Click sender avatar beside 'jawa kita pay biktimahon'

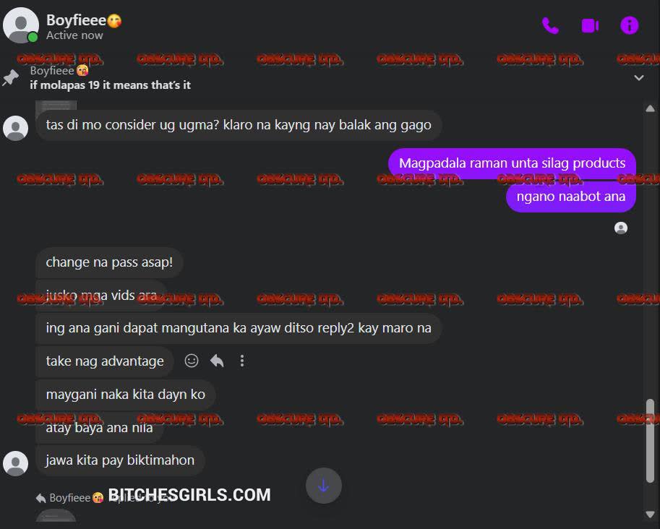pyautogui.click(x=16, y=463)
